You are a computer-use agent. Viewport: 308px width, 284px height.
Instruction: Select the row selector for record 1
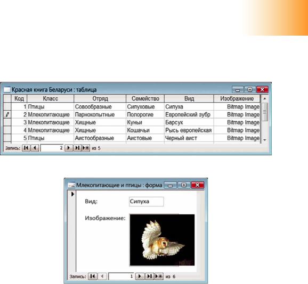7,106
